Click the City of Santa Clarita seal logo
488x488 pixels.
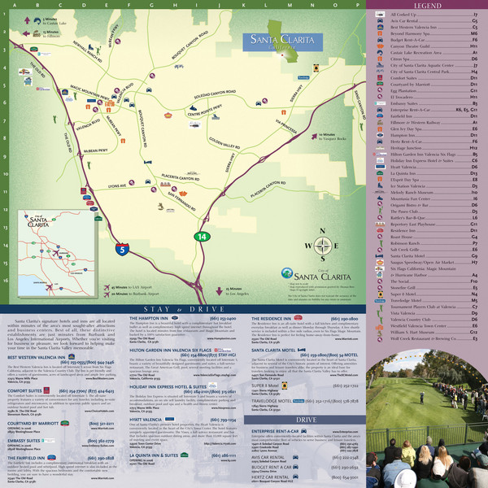[286, 273]
